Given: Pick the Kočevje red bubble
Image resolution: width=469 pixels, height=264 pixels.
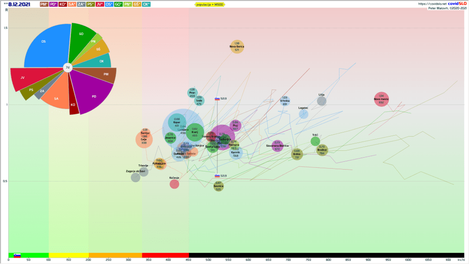Looking at the screenshot, I should 174,184.
